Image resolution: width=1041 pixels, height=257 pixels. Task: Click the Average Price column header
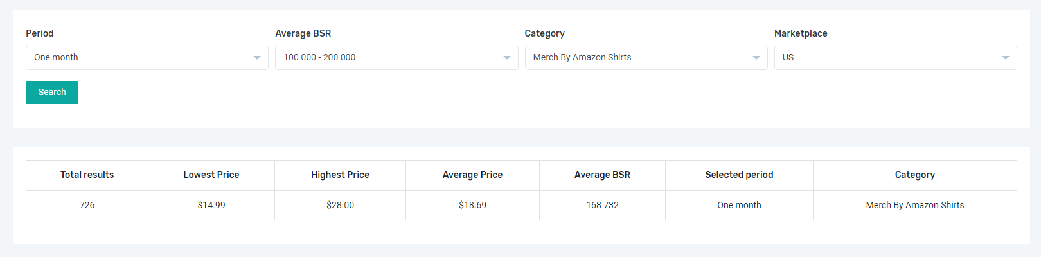(472, 175)
